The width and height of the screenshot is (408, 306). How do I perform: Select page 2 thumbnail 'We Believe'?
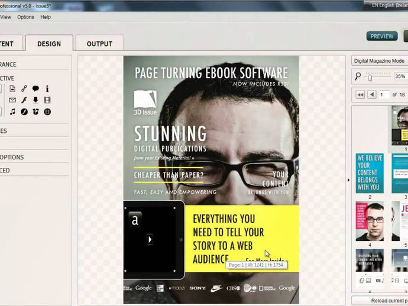pyautogui.click(x=370, y=173)
